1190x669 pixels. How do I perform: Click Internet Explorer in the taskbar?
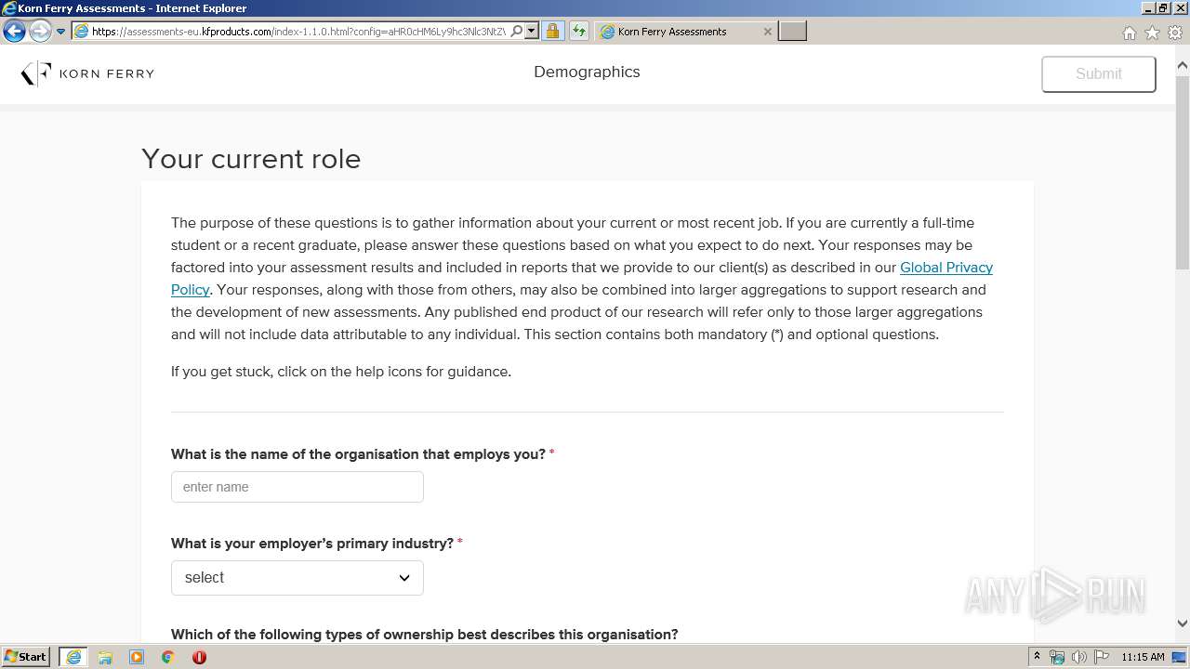tap(73, 657)
